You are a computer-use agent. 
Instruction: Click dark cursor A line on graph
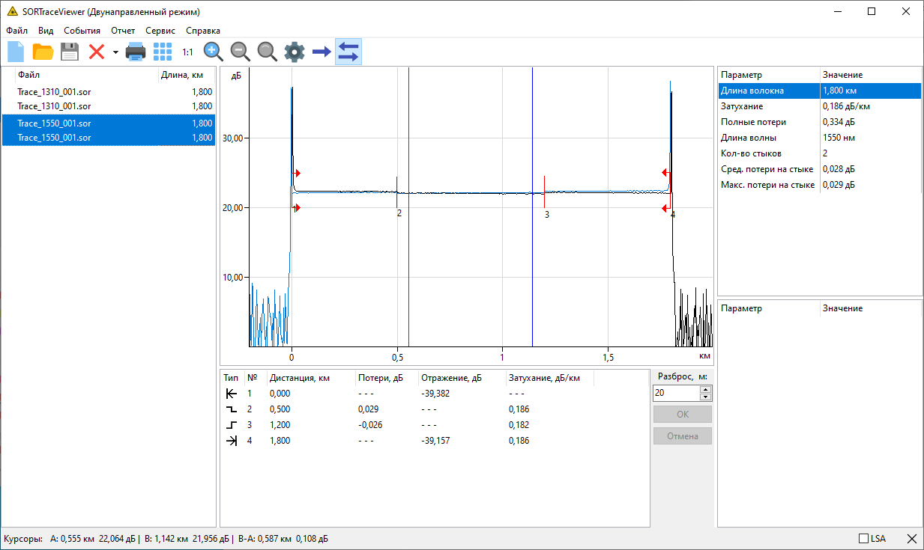click(x=408, y=207)
